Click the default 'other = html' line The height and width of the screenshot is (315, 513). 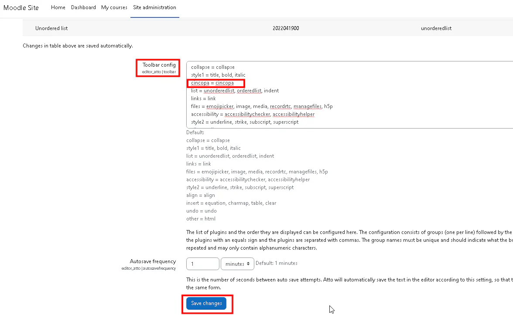tap(201, 219)
